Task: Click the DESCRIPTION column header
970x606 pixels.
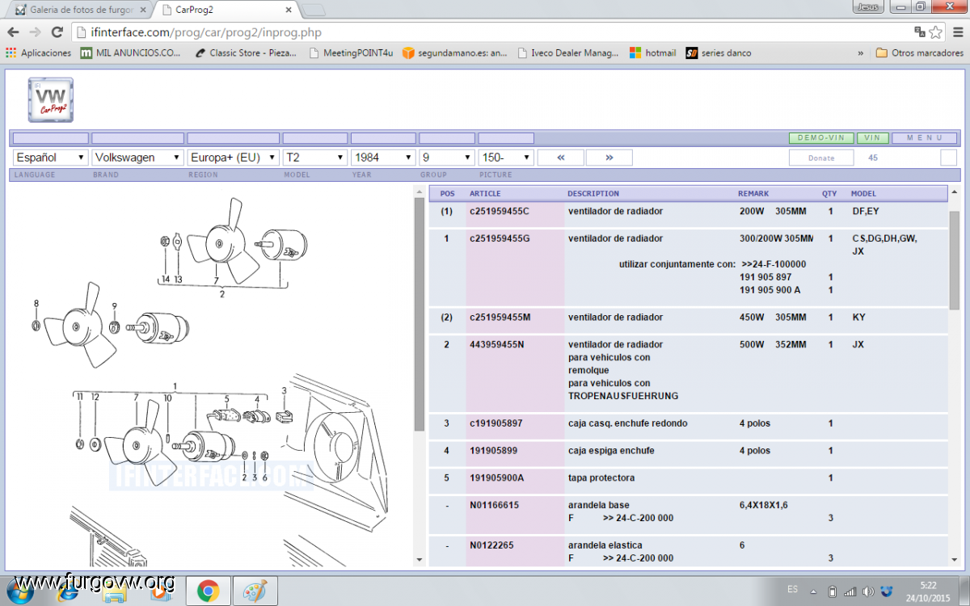Action: 593,194
